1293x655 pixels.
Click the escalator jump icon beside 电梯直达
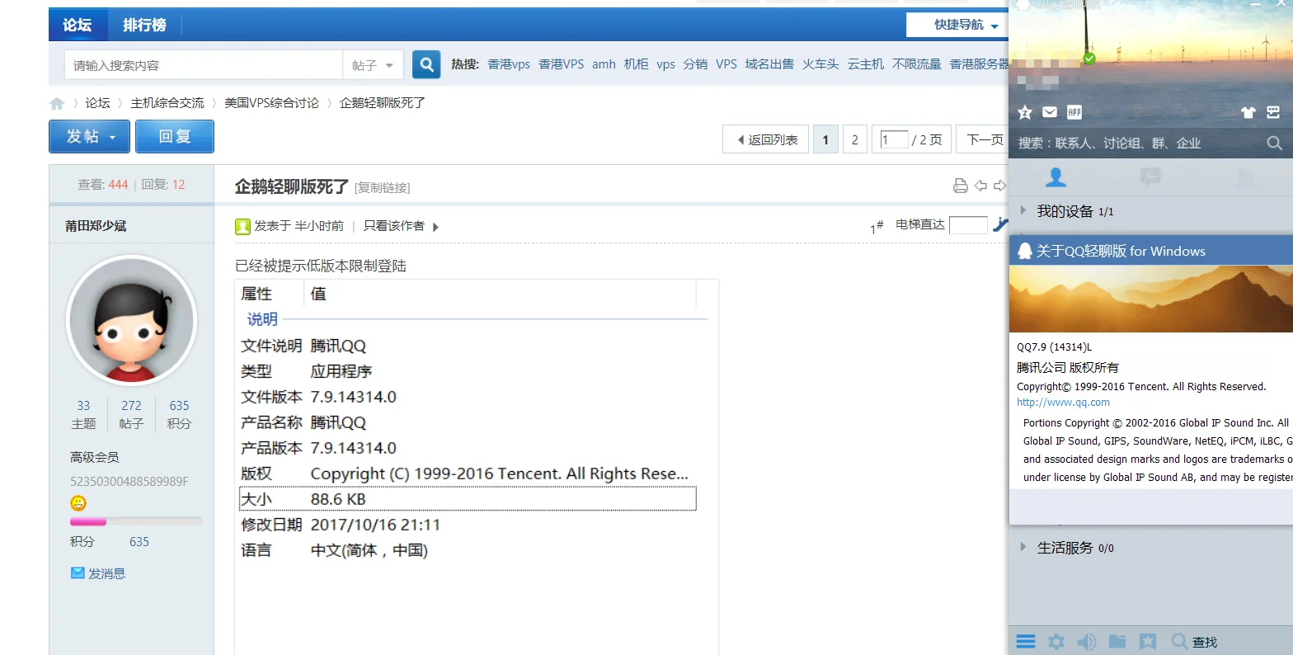point(999,224)
